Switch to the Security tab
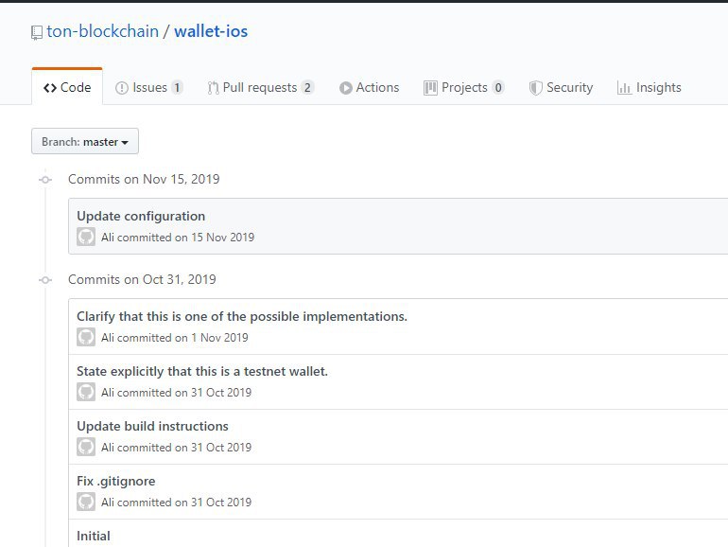Image resolution: width=728 pixels, height=547 pixels. tap(561, 87)
